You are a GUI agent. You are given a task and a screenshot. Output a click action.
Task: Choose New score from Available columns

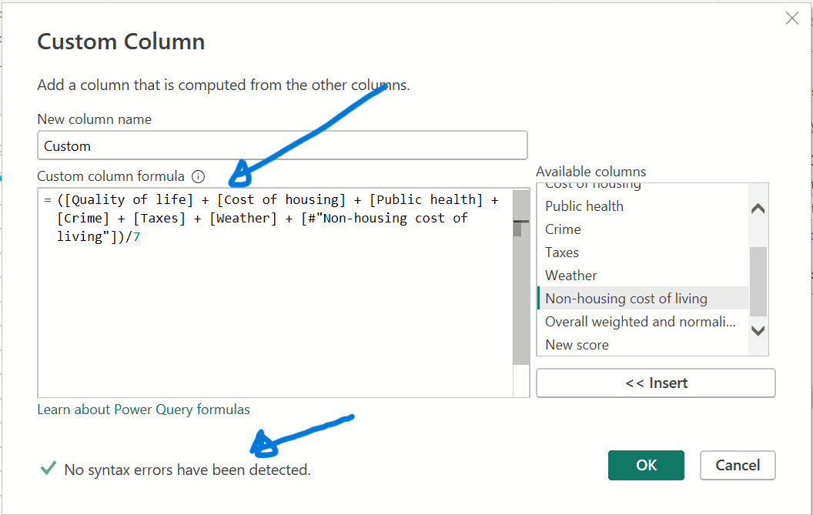(x=577, y=345)
